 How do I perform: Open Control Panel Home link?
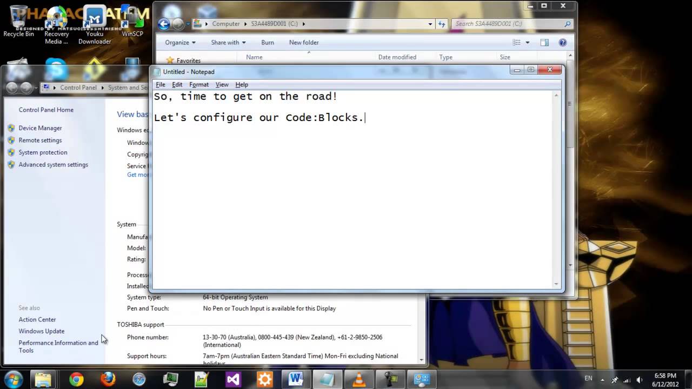point(46,110)
